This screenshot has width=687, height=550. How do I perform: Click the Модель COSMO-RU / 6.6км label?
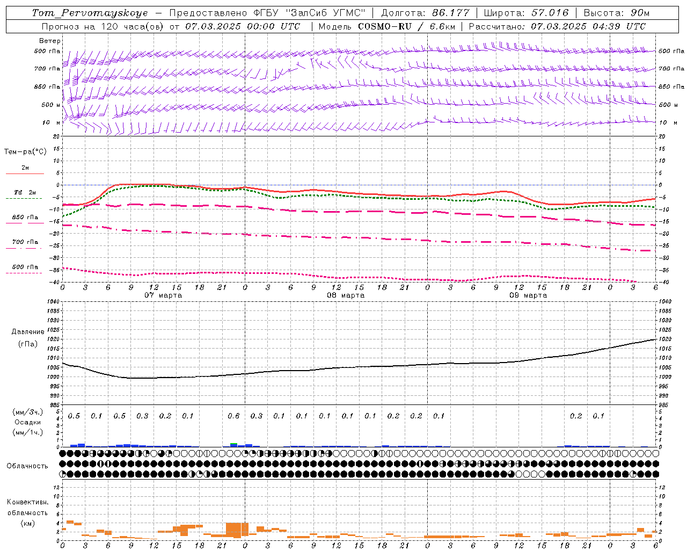click(x=387, y=26)
